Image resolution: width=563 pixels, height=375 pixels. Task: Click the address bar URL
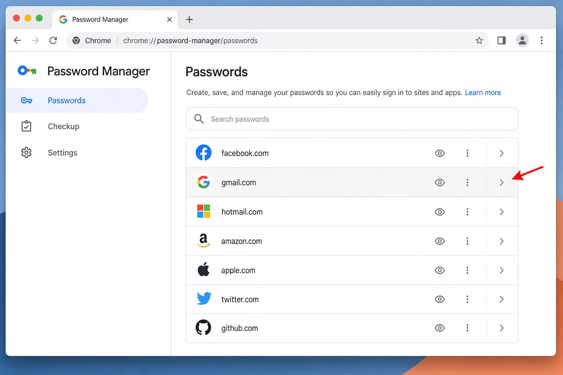tap(190, 40)
